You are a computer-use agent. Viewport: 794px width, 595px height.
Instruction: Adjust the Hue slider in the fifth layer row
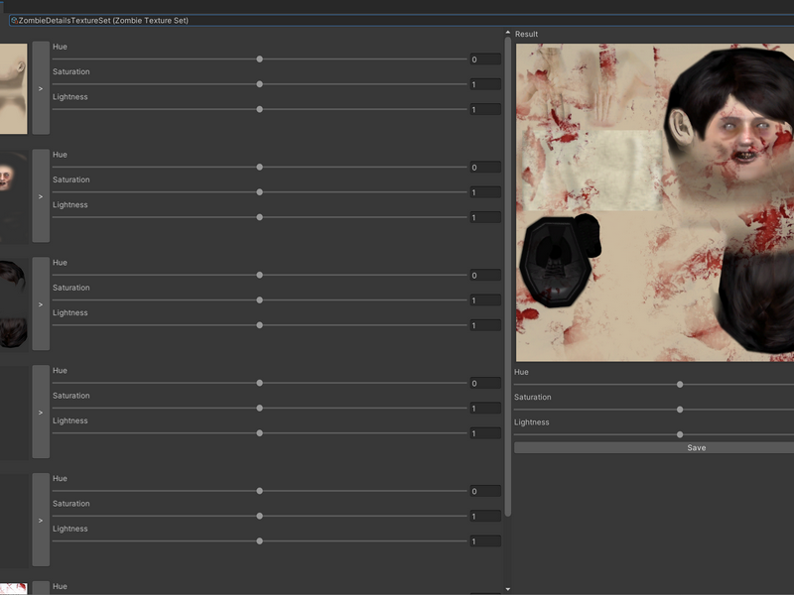click(259, 491)
